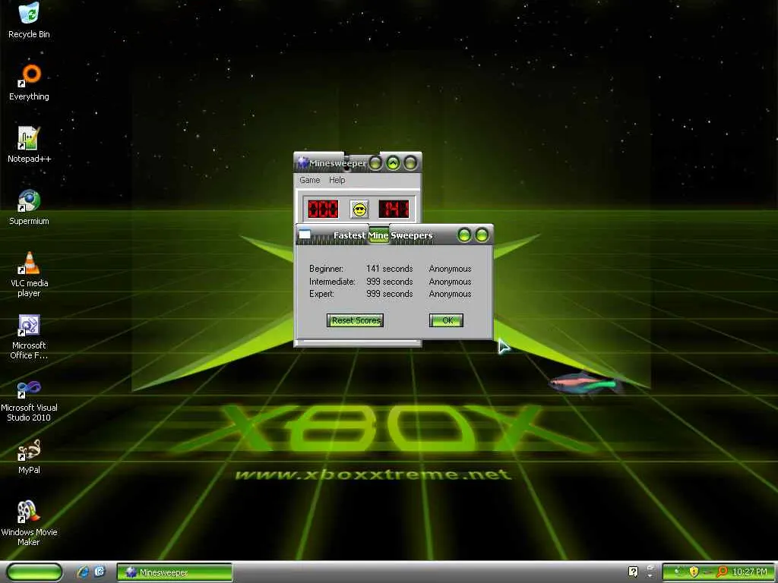778x583 pixels.
Task: Click the help question mark tray icon
Action: tap(633, 572)
